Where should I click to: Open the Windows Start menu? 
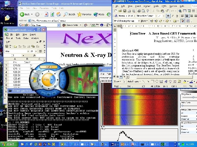[9, 144]
